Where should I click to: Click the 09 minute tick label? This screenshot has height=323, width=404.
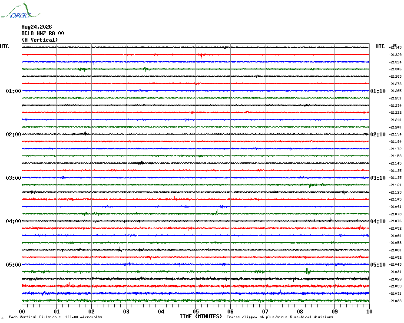(334, 311)
